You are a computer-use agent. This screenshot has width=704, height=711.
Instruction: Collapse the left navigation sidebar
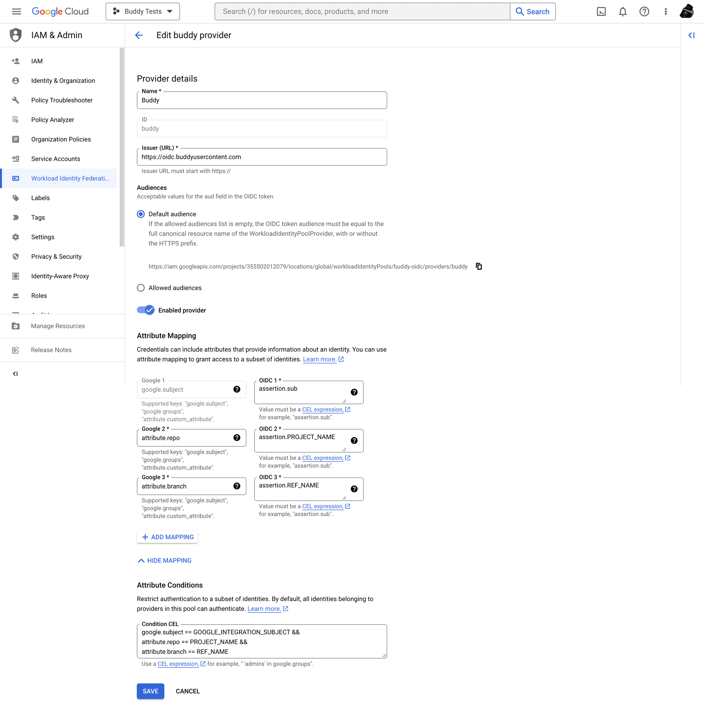15,374
